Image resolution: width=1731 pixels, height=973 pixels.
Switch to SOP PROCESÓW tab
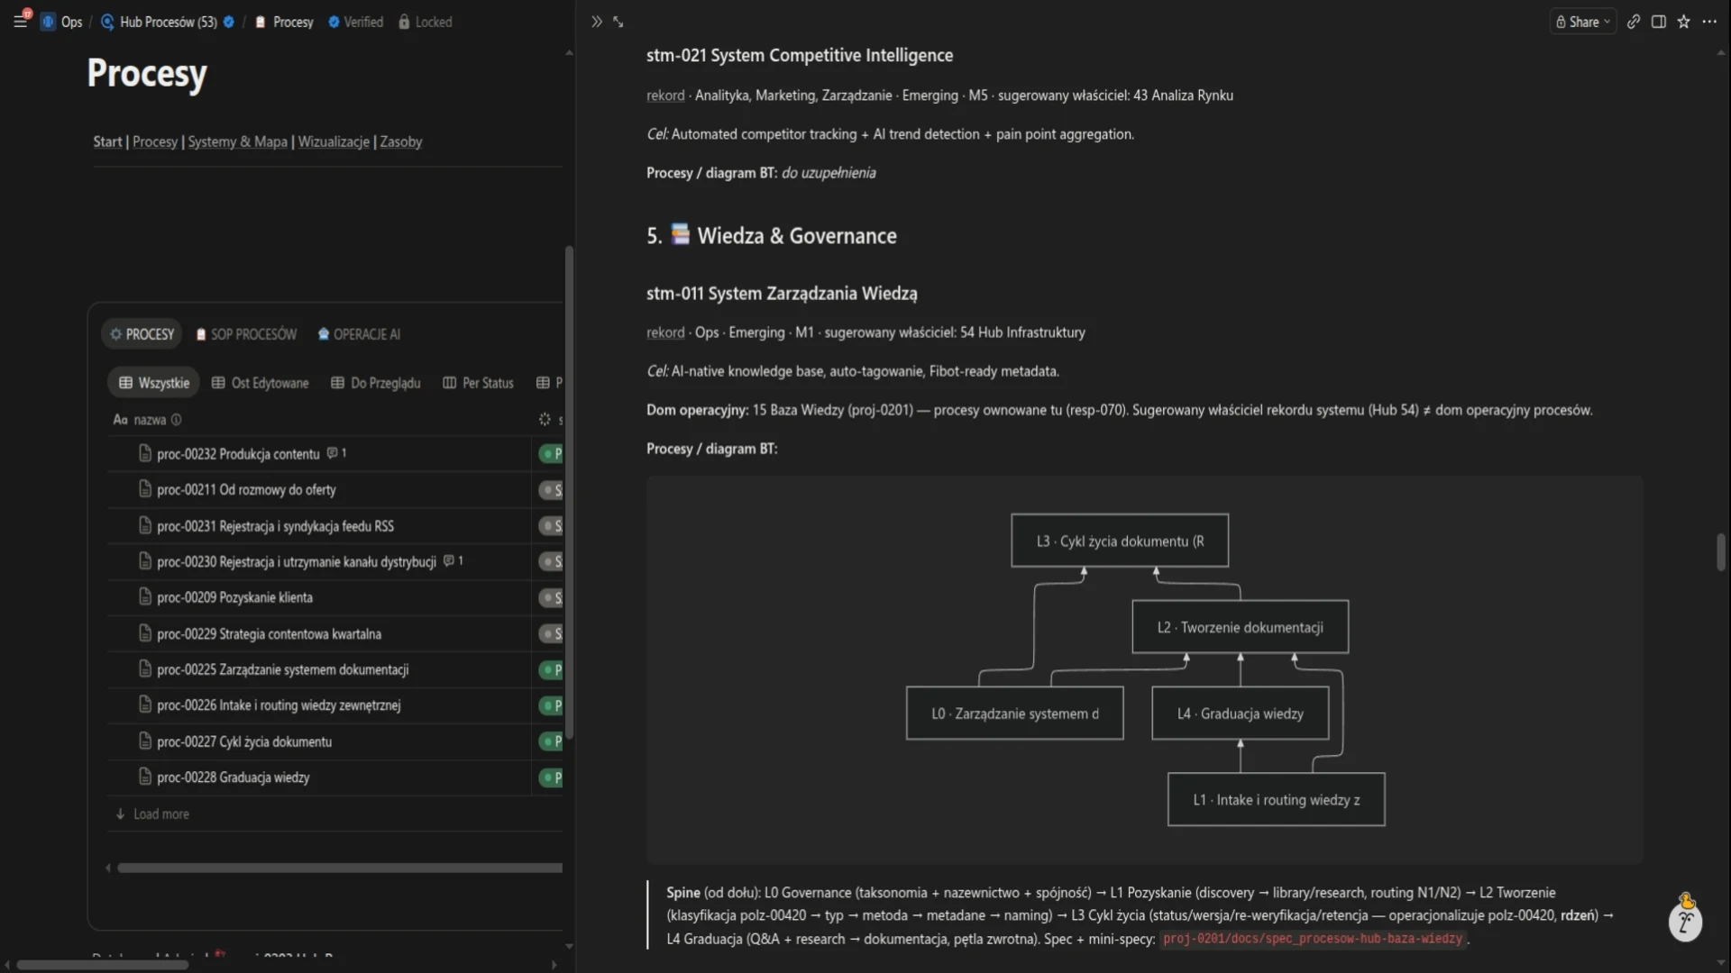pos(247,334)
